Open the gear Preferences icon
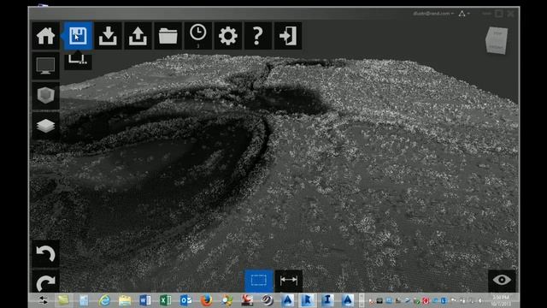The height and width of the screenshot is (308, 547). click(228, 36)
